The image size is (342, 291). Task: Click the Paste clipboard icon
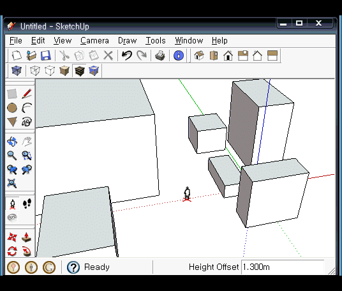coord(94,56)
